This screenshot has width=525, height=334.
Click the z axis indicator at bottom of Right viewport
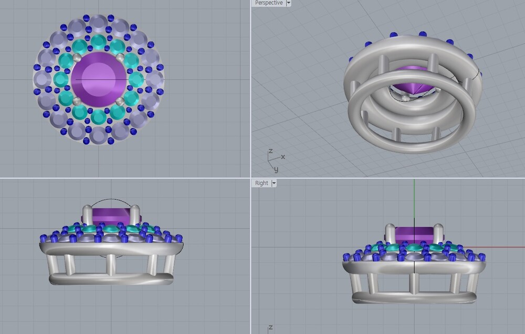pos(270,328)
